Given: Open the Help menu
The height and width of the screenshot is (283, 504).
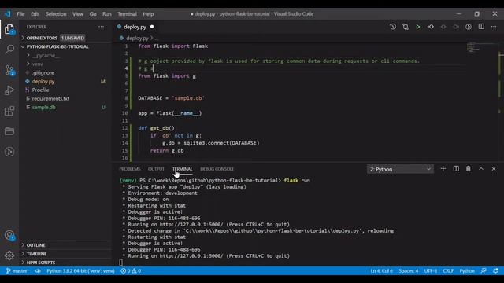Looking at the screenshot, I should point(148,14).
